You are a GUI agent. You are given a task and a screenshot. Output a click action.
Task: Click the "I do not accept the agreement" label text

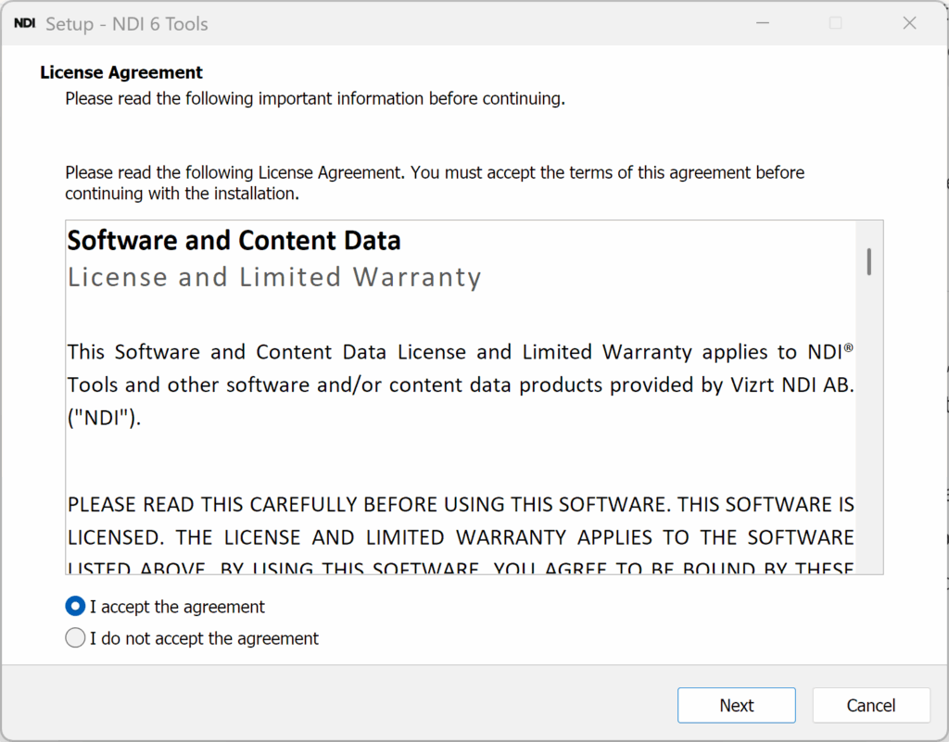tap(204, 638)
